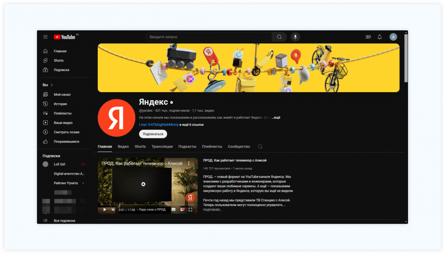The image size is (445, 254).
Task: Open video title ПРОД. Как работает телевизор
Action: 235,160
